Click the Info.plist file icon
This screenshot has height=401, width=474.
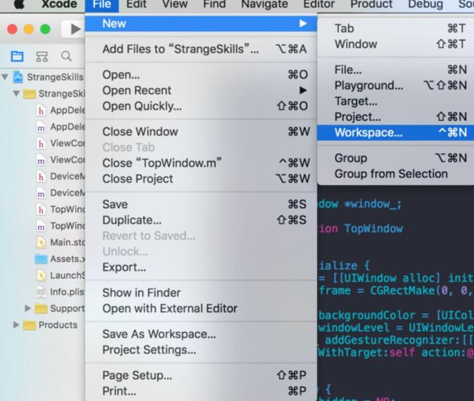(x=41, y=292)
